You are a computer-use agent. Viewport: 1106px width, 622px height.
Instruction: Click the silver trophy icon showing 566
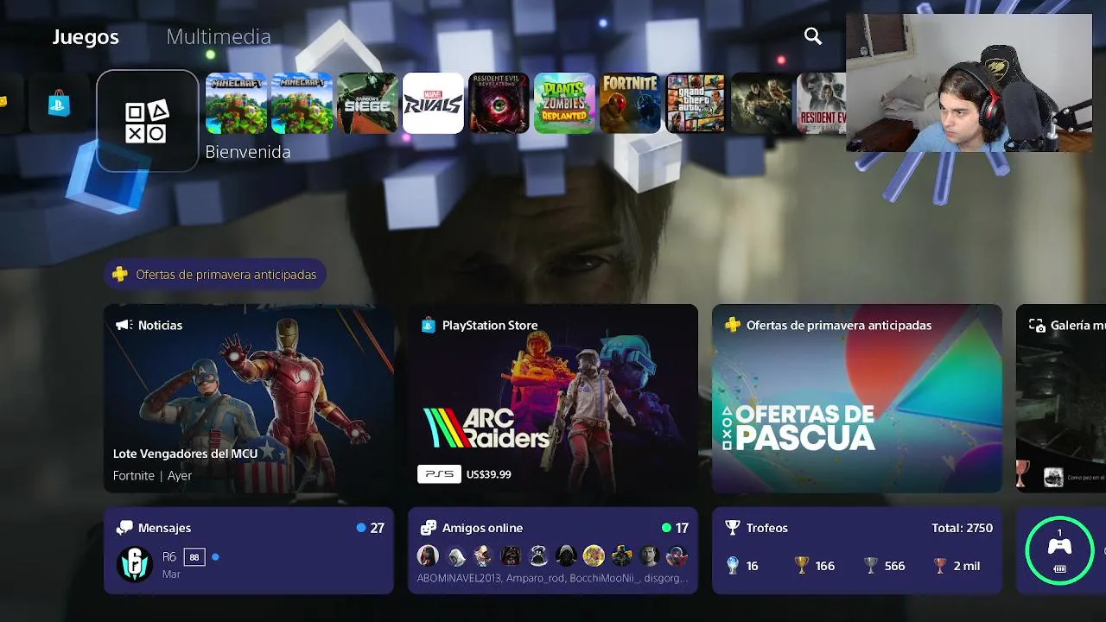point(871,566)
